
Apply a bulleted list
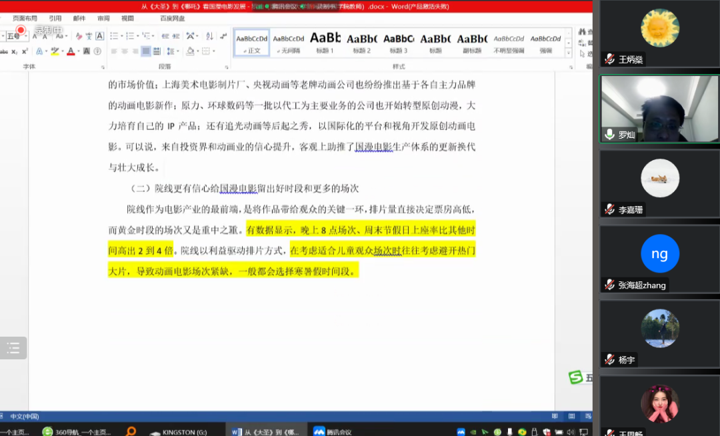(x=114, y=36)
